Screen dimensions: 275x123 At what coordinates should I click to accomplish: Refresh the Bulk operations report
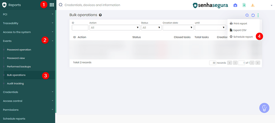click(x=253, y=15)
